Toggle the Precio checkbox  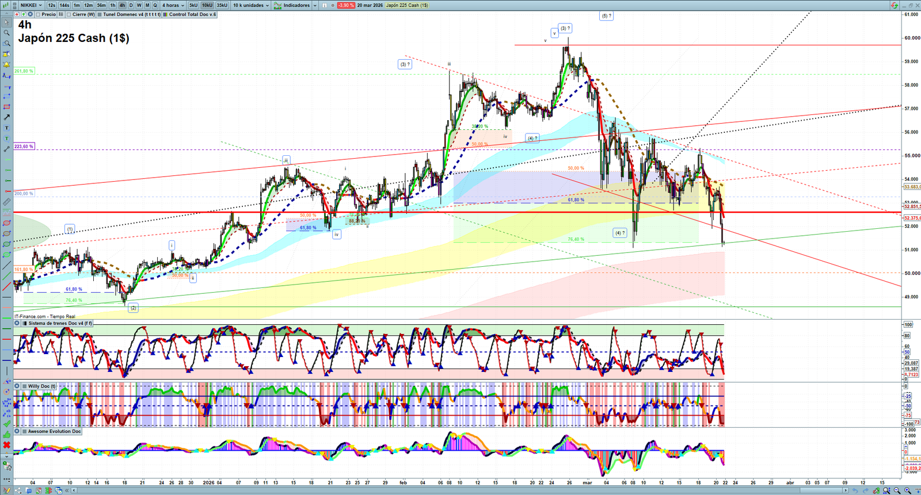38,14
